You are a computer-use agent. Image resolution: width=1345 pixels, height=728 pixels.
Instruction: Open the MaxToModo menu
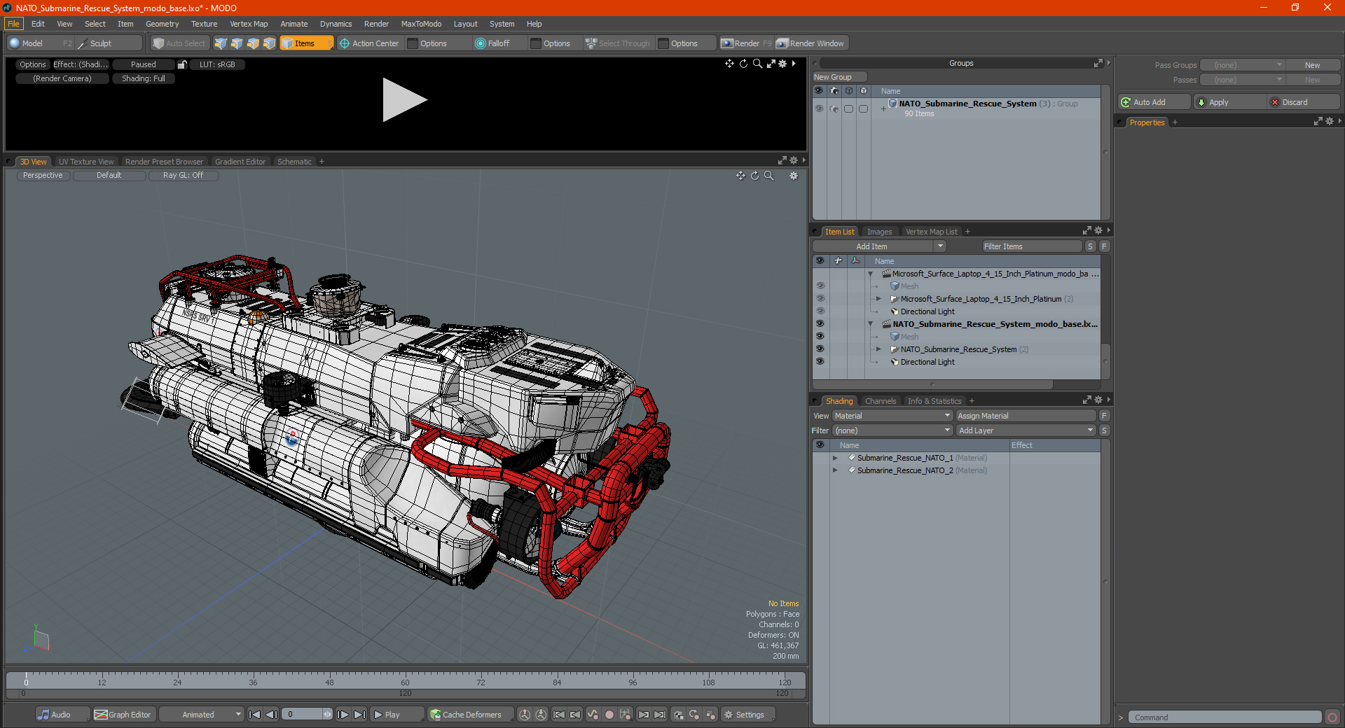click(421, 24)
